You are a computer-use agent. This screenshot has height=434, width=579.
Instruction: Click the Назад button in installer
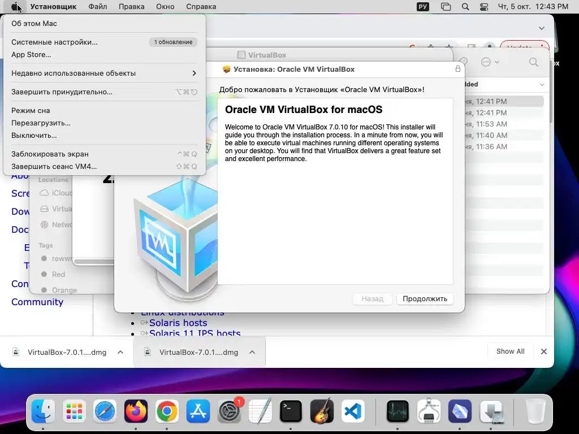[x=372, y=298]
